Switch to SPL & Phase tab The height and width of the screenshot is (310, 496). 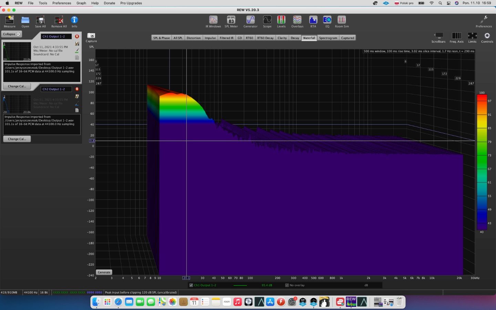[x=161, y=38]
